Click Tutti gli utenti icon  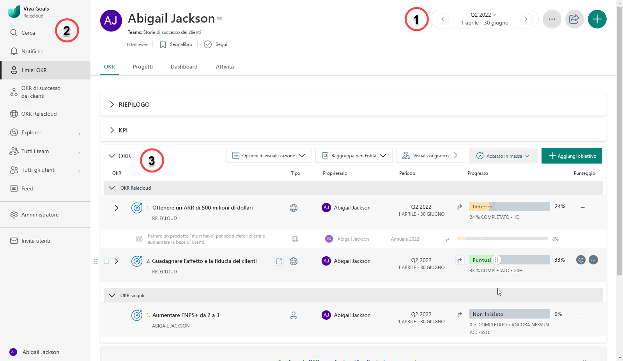[x=14, y=170]
